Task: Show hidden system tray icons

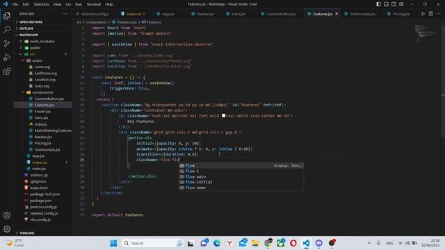Action: coord(369,243)
